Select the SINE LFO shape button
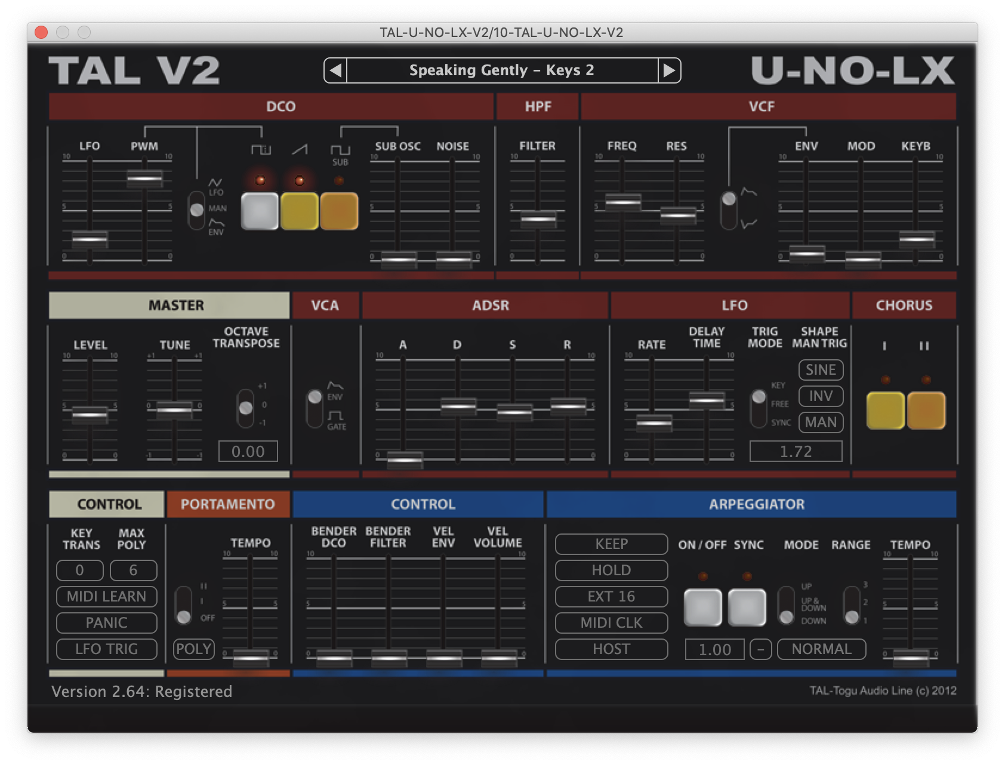Image resolution: width=1005 pixels, height=765 pixels. click(821, 370)
